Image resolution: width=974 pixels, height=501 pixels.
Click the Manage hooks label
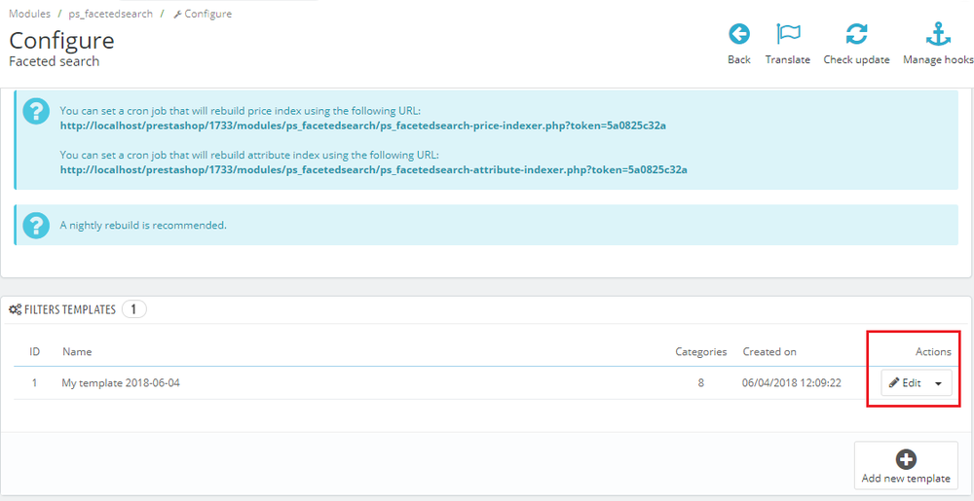938,60
